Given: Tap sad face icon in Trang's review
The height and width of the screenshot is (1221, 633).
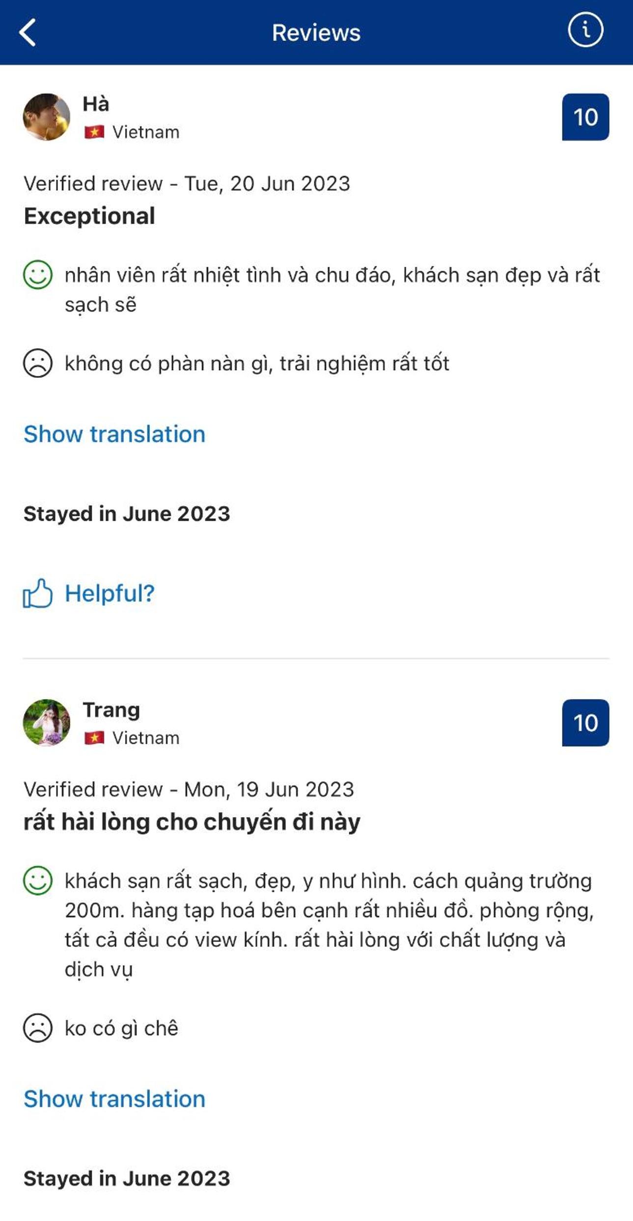Looking at the screenshot, I should [37, 1028].
